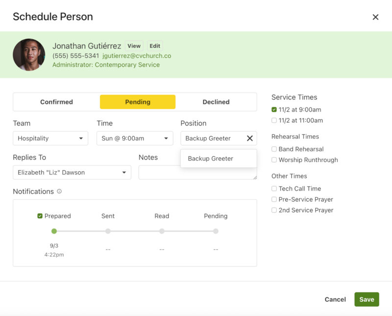Switch to the Confirmed tab
The image size is (392, 316).
(x=56, y=101)
